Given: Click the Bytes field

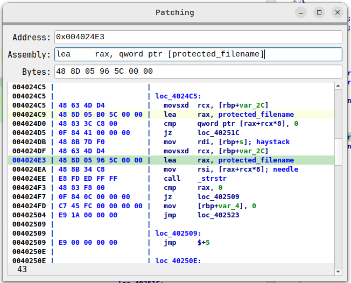Looking at the screenshot, I should click(198, 72).
